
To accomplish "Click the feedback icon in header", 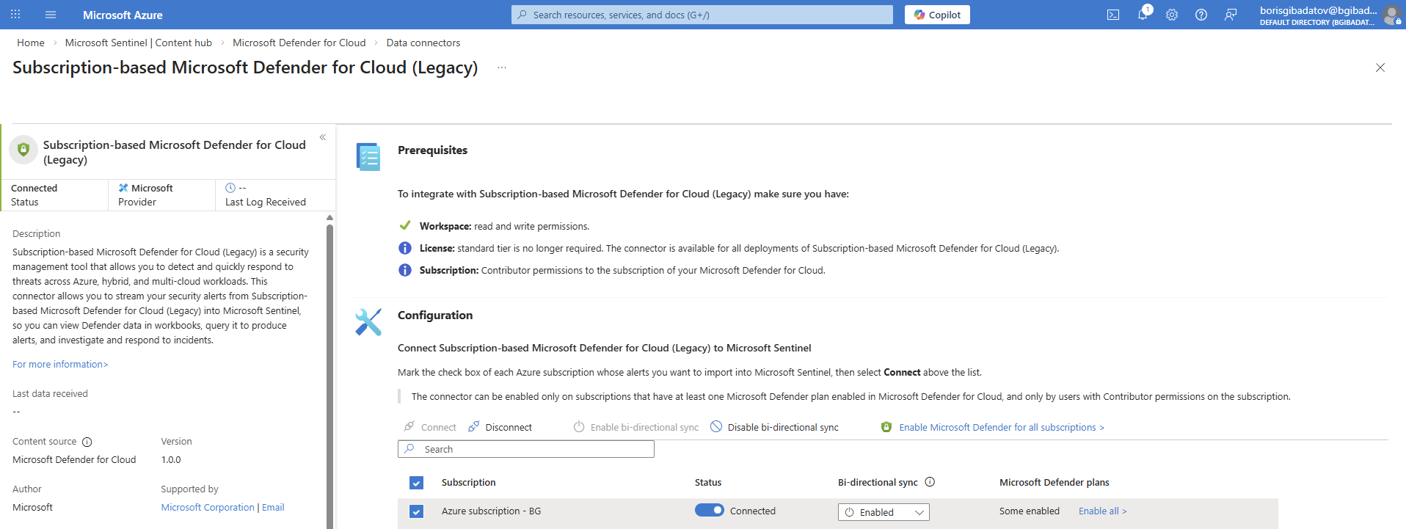I will 1231,15.
